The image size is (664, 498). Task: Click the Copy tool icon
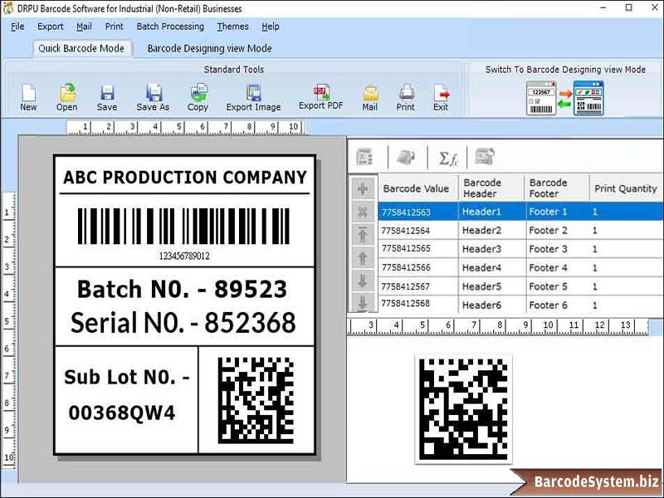(198, 95)
